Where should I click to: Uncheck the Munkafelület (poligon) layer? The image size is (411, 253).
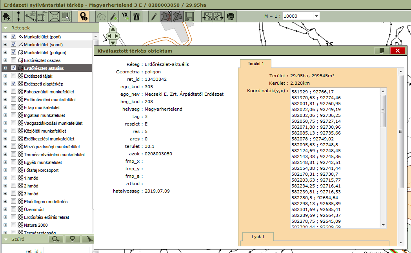[14, 52]
